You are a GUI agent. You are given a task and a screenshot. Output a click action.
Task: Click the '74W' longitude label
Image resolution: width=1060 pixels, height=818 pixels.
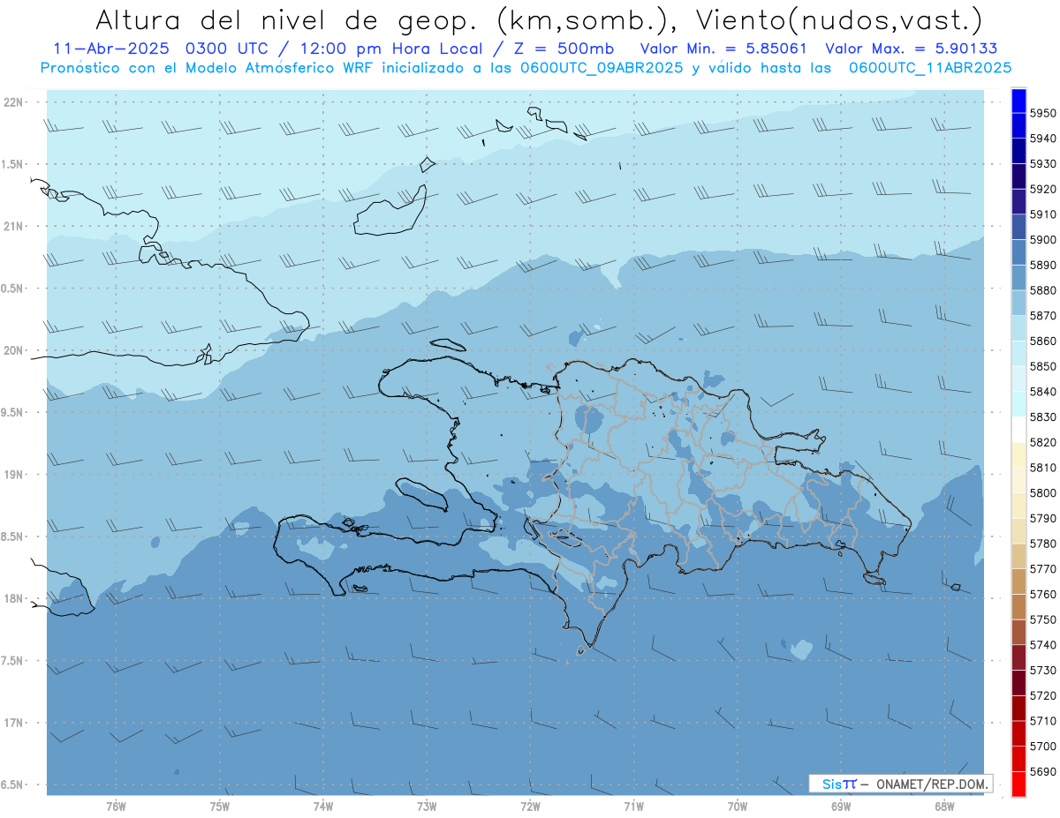point(323,806)
